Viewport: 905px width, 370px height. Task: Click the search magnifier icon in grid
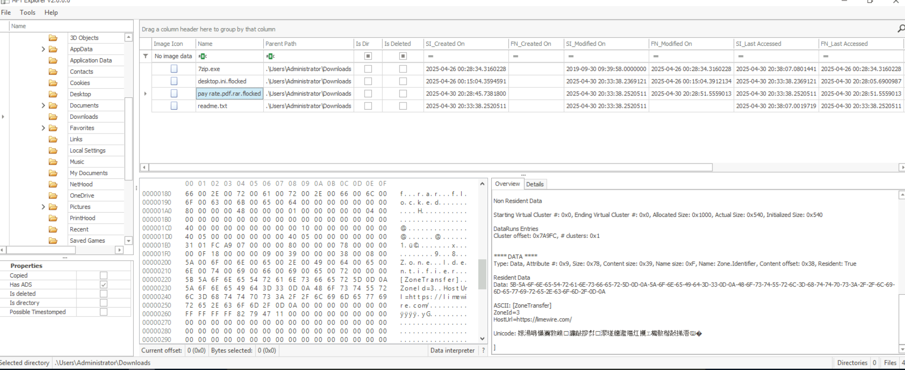click(x=900, y=29)
